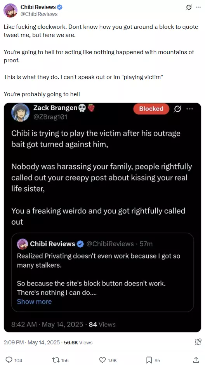Open Zack Brangen profile avatar
Image resolution: width=205 pixels, height=365 pixels.
pyautogui.click(x=20, y=113)
